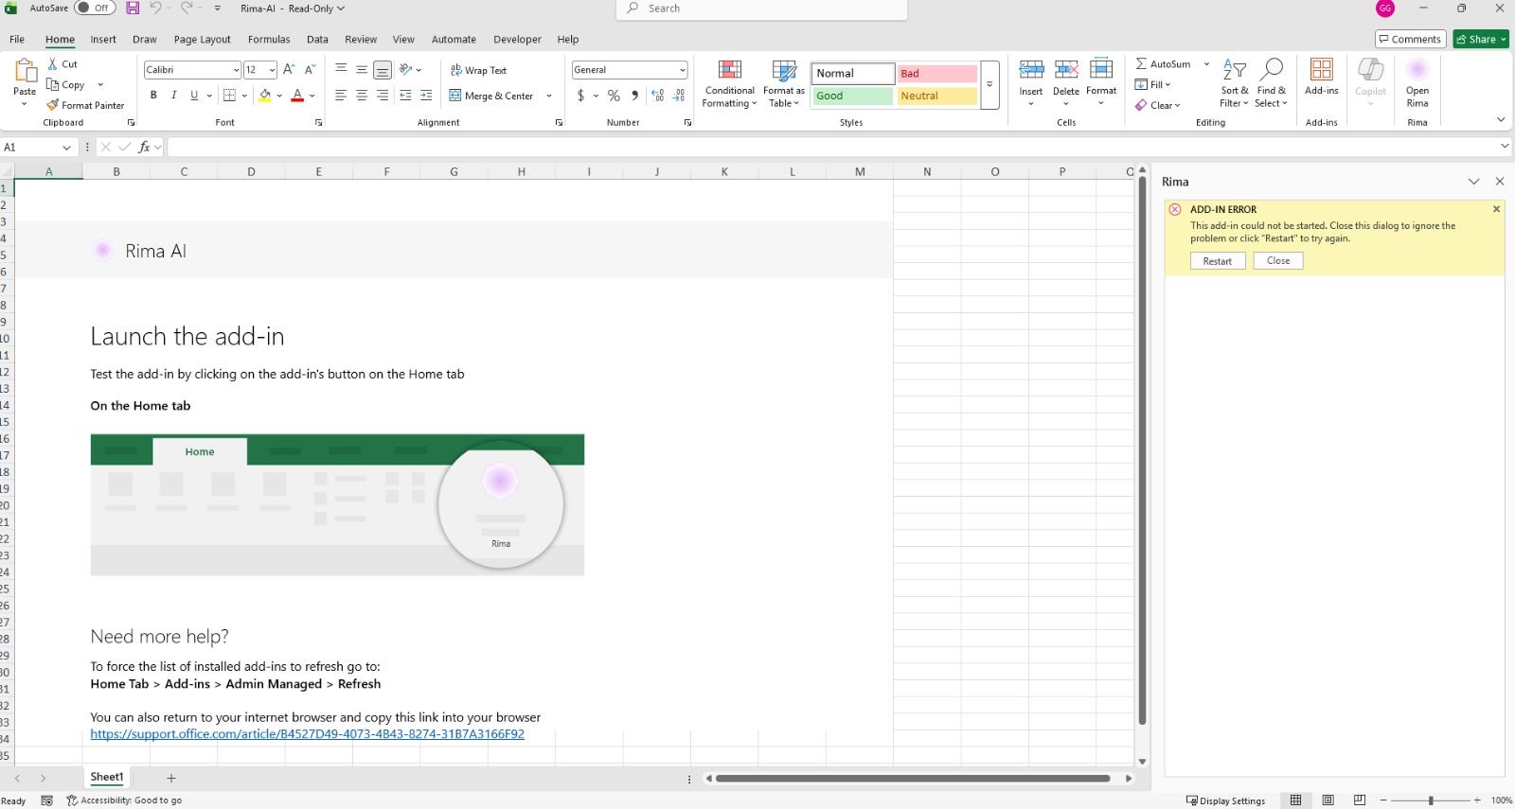The width and height of the screenshot is (1515, 809).
Task: Open the Find & Select tool
Action: point(1272,83)
